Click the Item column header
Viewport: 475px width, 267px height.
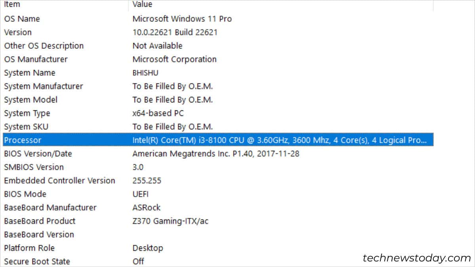(x=12, y=4)
